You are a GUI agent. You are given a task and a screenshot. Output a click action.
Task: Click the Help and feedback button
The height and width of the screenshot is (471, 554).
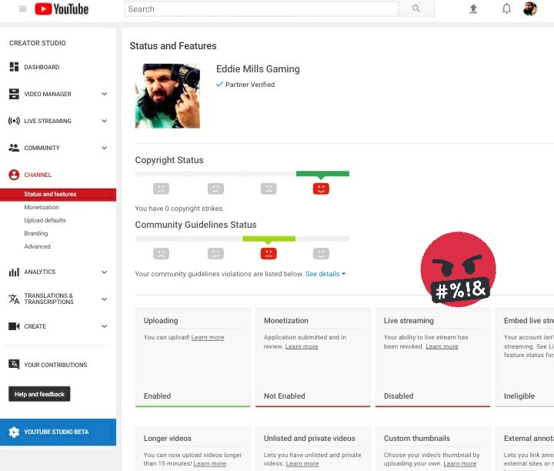tap(39, 393)
